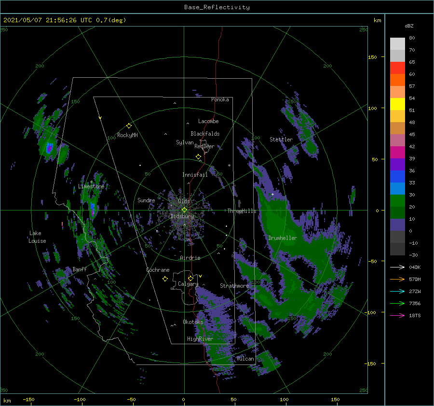Click the Sundre label
Screen dimensions: 434x406
pos(146,200)
